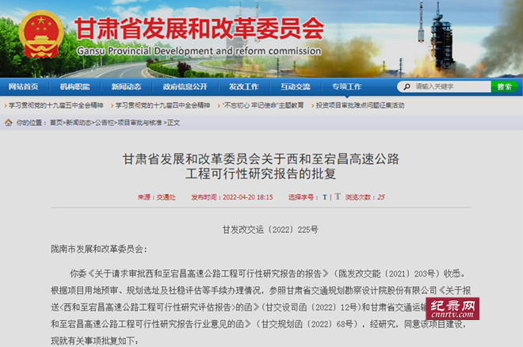The width and height of the screenshot is (523, 347).
Task: Click the search magnifier icon
Action: [x=407, y=86]
